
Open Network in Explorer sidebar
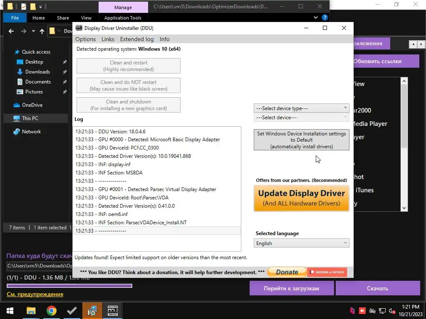[31, 132]
